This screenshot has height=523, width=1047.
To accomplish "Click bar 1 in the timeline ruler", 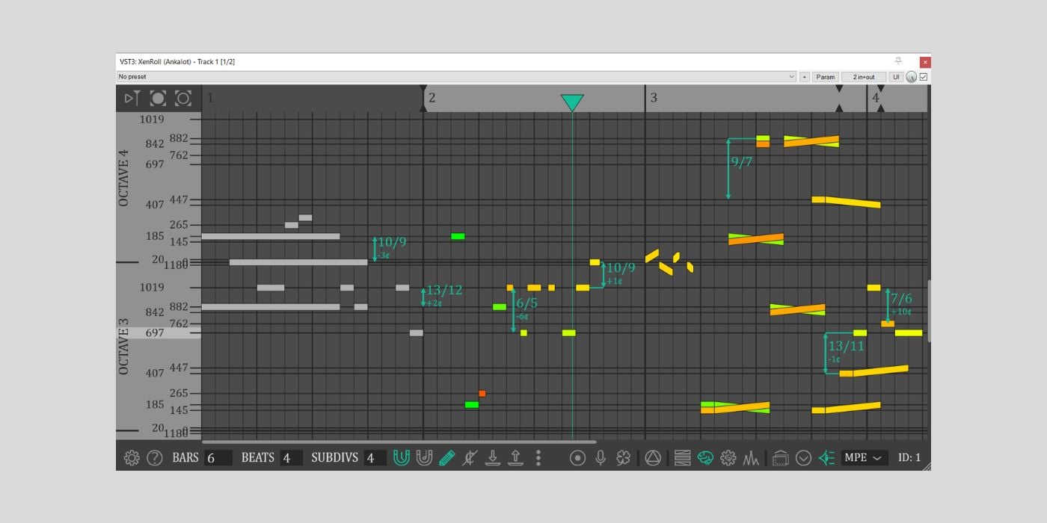I will coord(210,98).
